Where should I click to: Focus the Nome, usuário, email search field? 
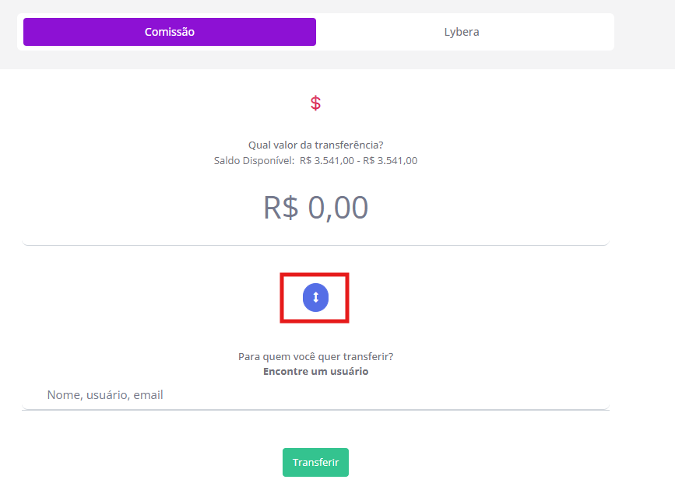315,395
